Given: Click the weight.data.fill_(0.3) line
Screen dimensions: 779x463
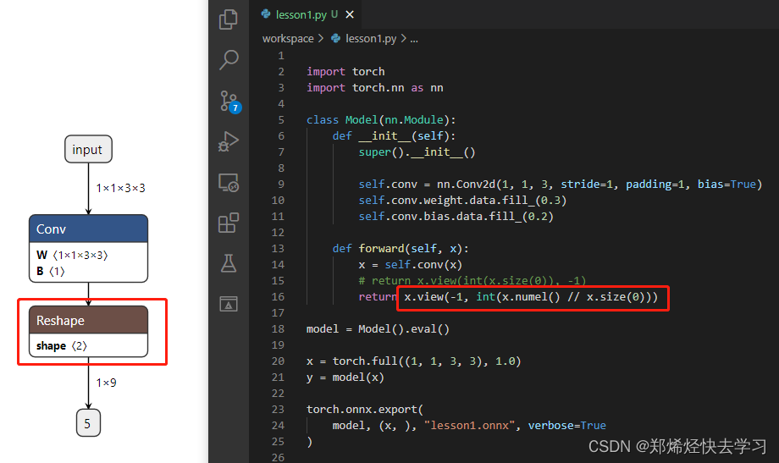Looking at the screenshot, I should click(x=462, y=201).
